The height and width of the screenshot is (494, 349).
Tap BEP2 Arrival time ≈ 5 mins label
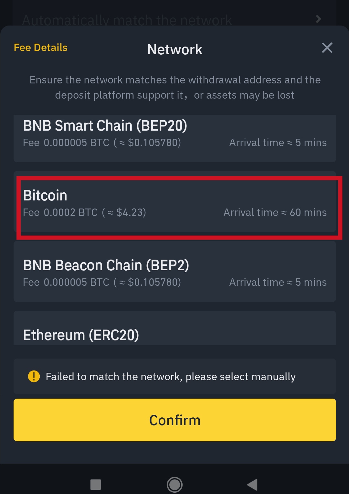tap(278, 282)
